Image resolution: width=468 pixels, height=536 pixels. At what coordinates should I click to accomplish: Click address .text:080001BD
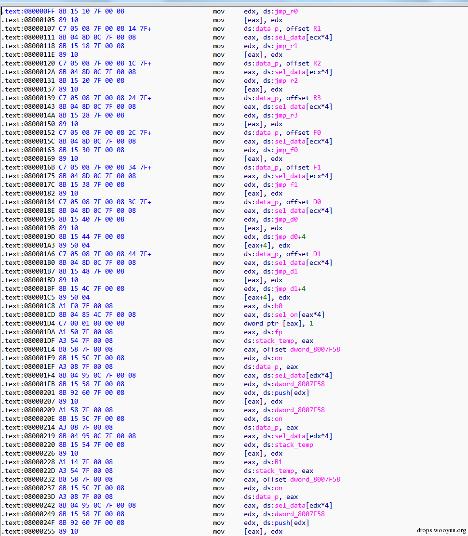pos(28,280)
